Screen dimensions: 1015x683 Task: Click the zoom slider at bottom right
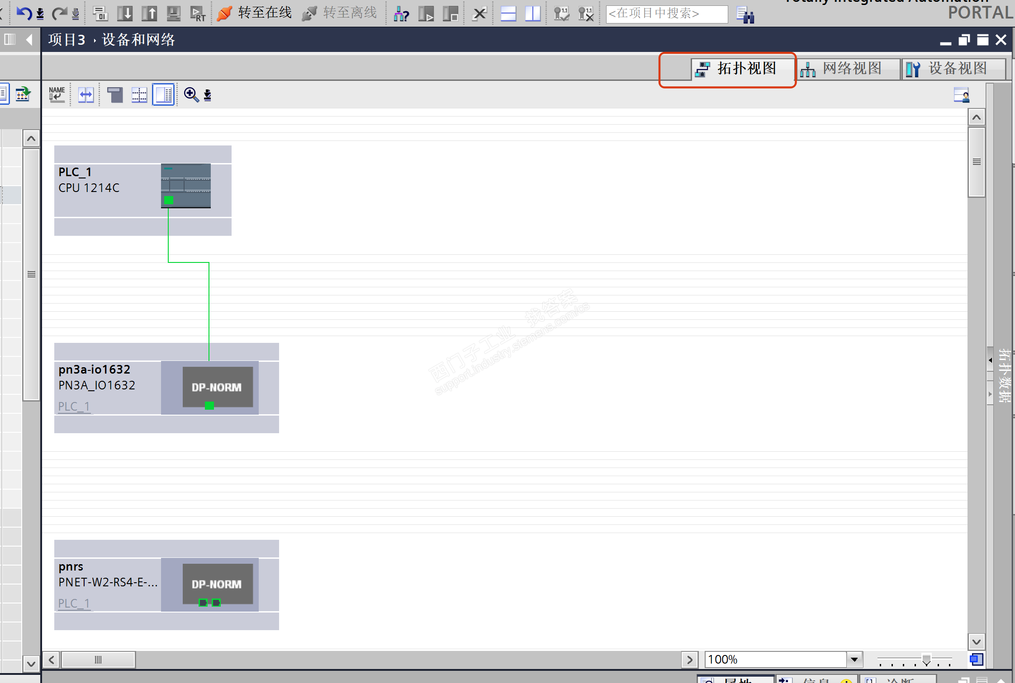(x=926, y=660)
